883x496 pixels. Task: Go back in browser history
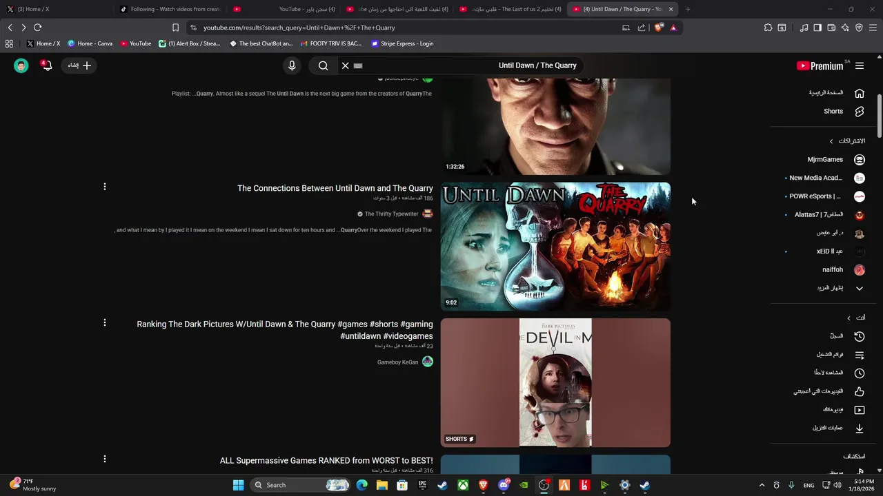point(10,28)
